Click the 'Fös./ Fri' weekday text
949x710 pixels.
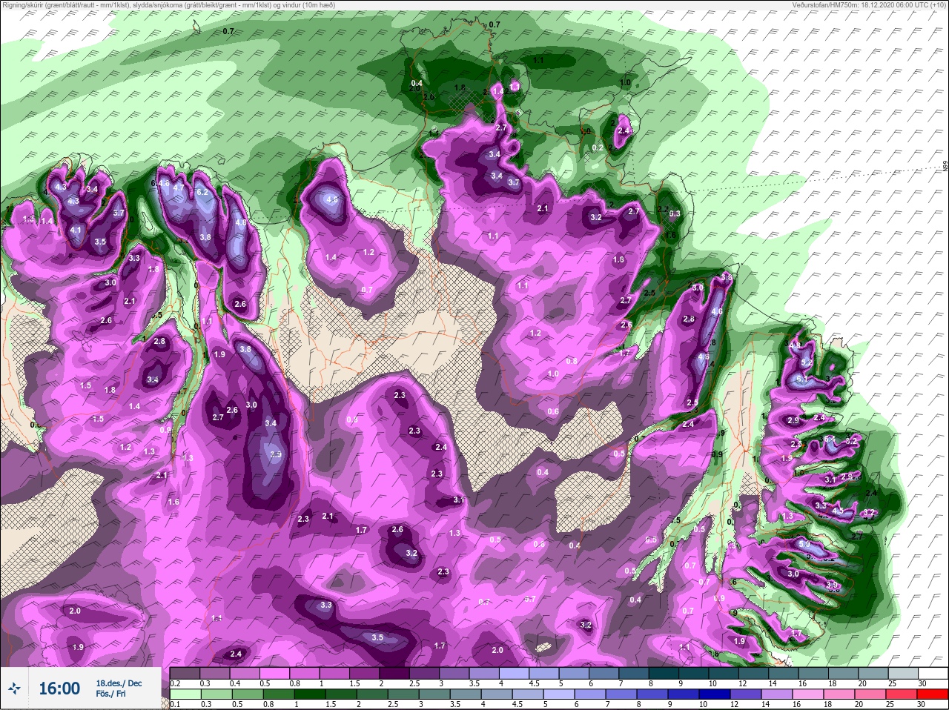point(110,694)
